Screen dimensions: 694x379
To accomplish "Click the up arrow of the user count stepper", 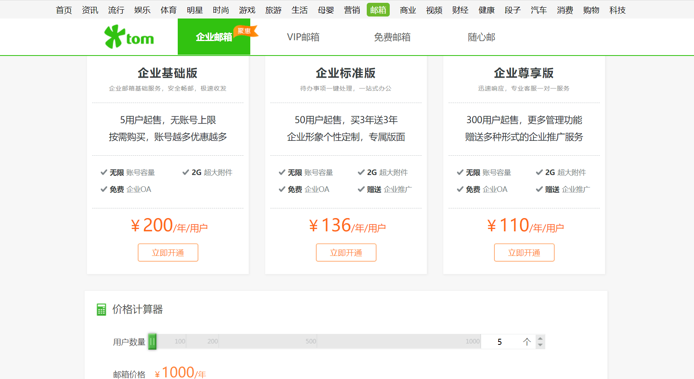I will 540,338.
